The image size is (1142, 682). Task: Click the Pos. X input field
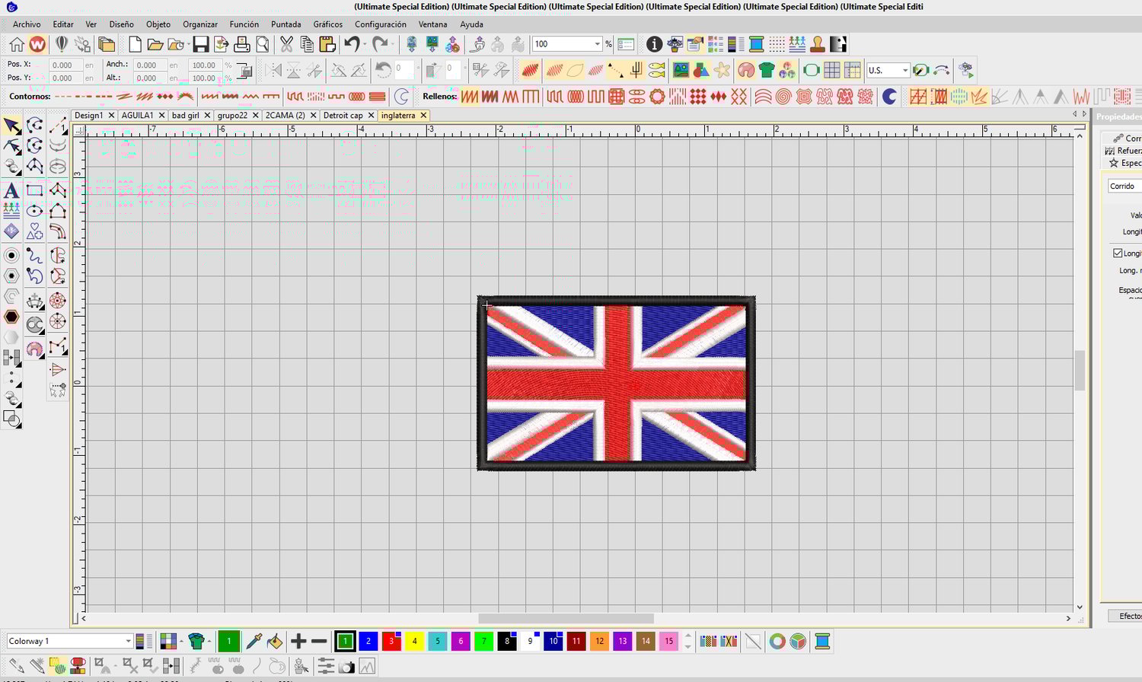coord(65,65)
